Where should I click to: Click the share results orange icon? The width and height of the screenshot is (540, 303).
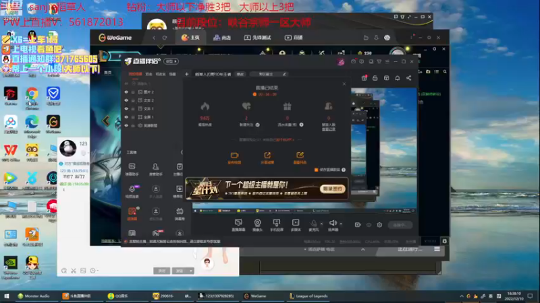tap(267, 158)
